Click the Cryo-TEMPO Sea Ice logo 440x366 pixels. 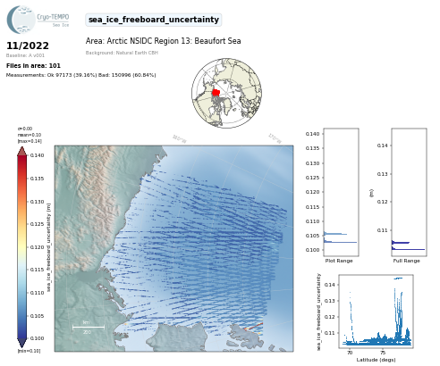[38, 20]
